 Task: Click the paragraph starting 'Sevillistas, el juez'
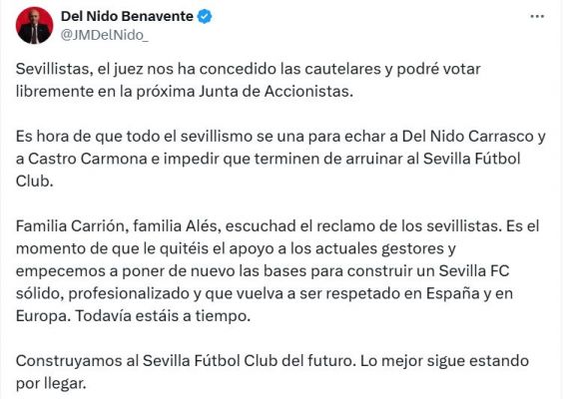click(249, 80)
